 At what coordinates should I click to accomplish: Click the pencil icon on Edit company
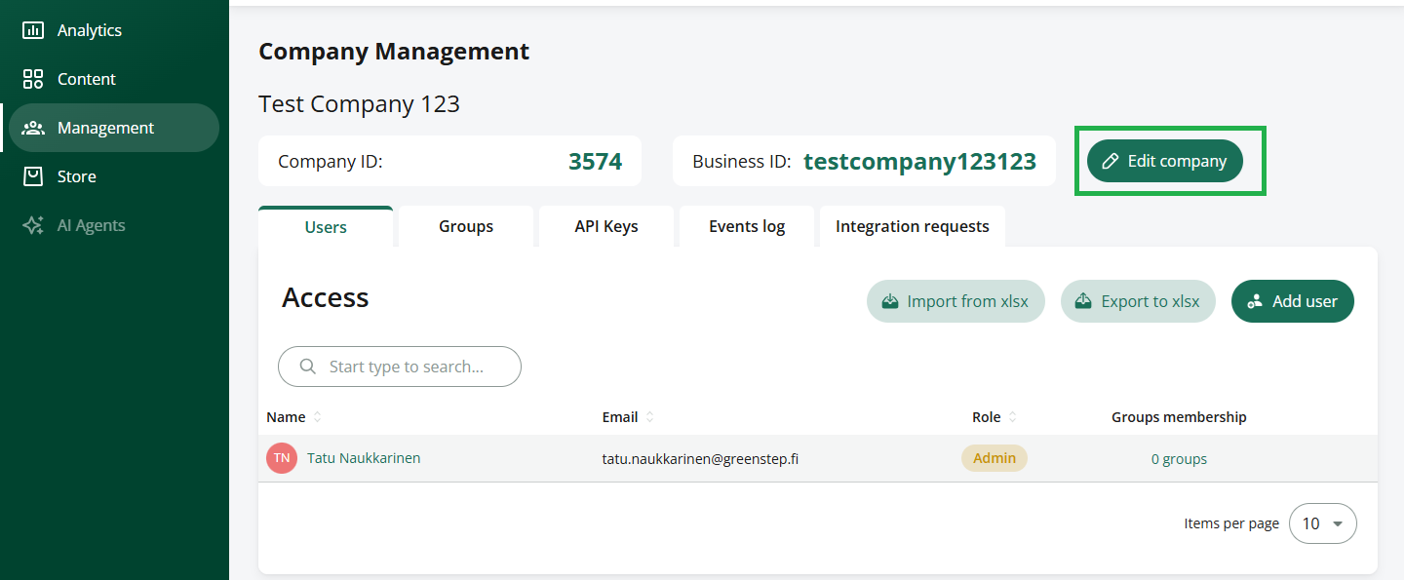[1110, 161]
